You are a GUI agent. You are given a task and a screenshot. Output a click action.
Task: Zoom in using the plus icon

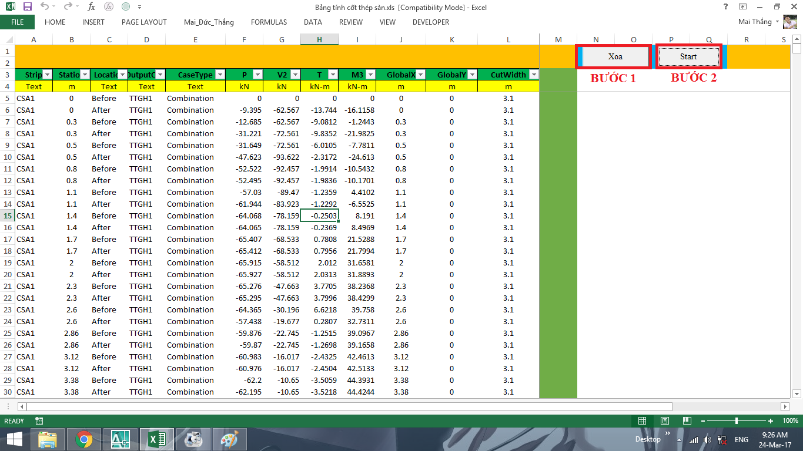pyautogui.click(x=771, y=420)
